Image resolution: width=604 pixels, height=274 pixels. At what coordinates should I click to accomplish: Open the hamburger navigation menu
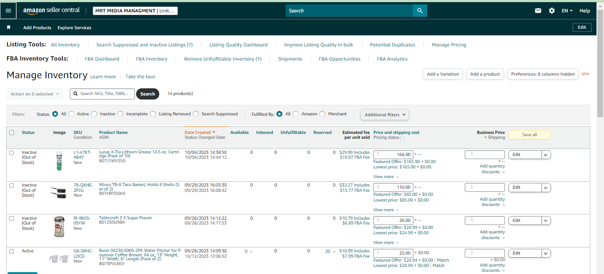click(x=8, y=11)
